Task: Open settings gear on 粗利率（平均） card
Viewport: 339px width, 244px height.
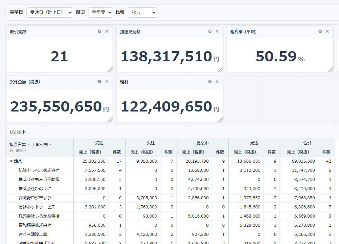Action: coord(320,31)
